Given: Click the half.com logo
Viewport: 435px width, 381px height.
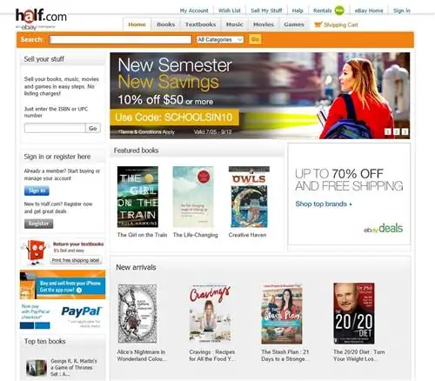Looking at the screenshot, I should click(x=41, y=18).
